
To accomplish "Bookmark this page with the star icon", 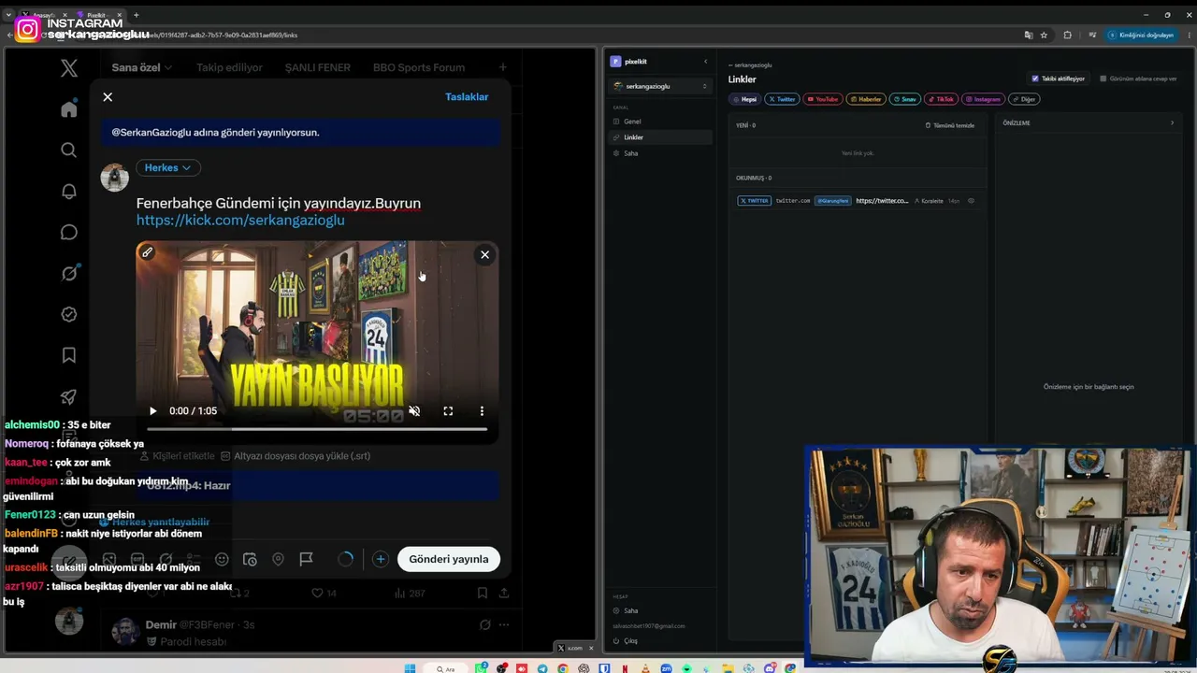I will pos(1044,36).
